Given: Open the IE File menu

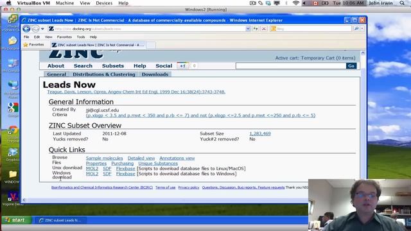Looking at the screenshot, I should [26, 37].
